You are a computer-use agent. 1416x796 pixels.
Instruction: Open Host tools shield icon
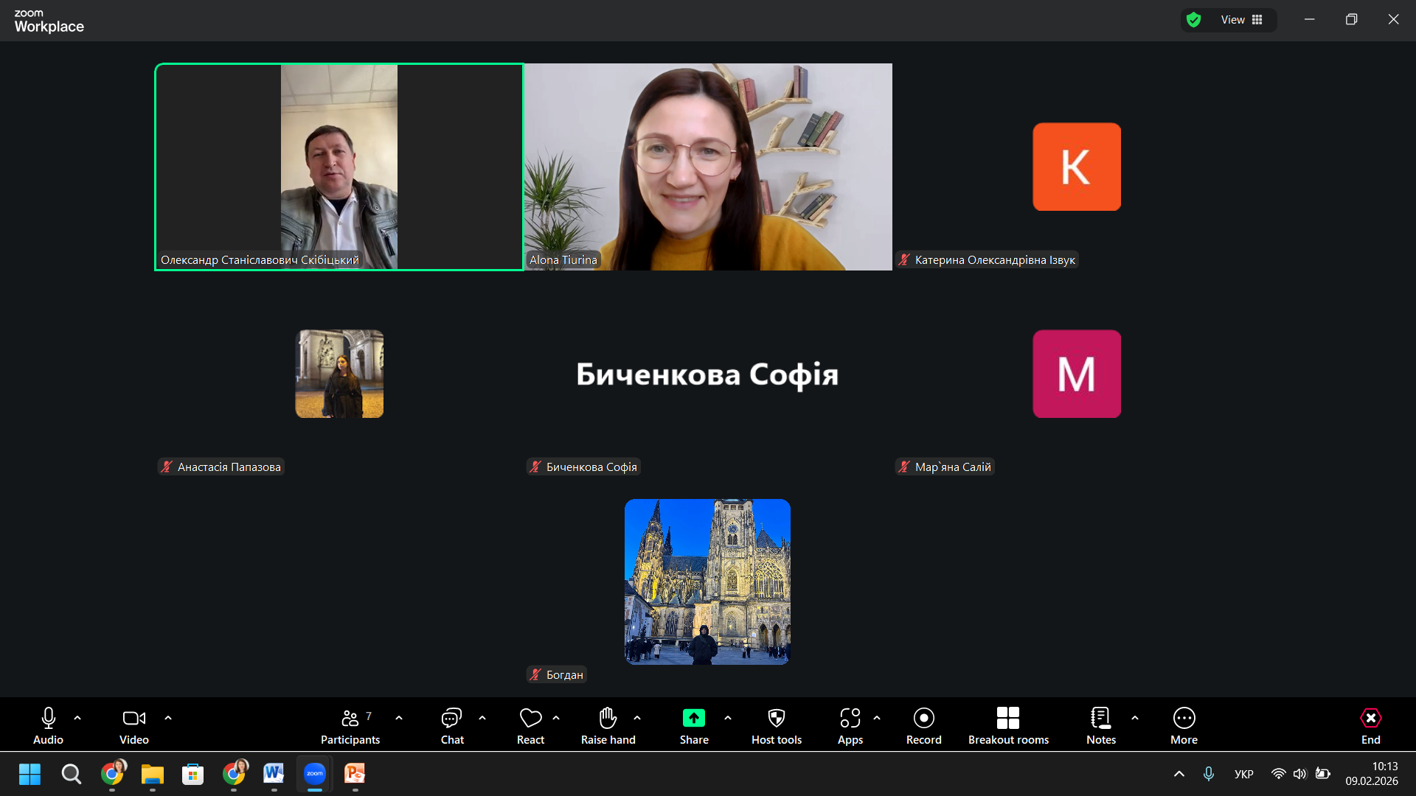coord(776,718)
